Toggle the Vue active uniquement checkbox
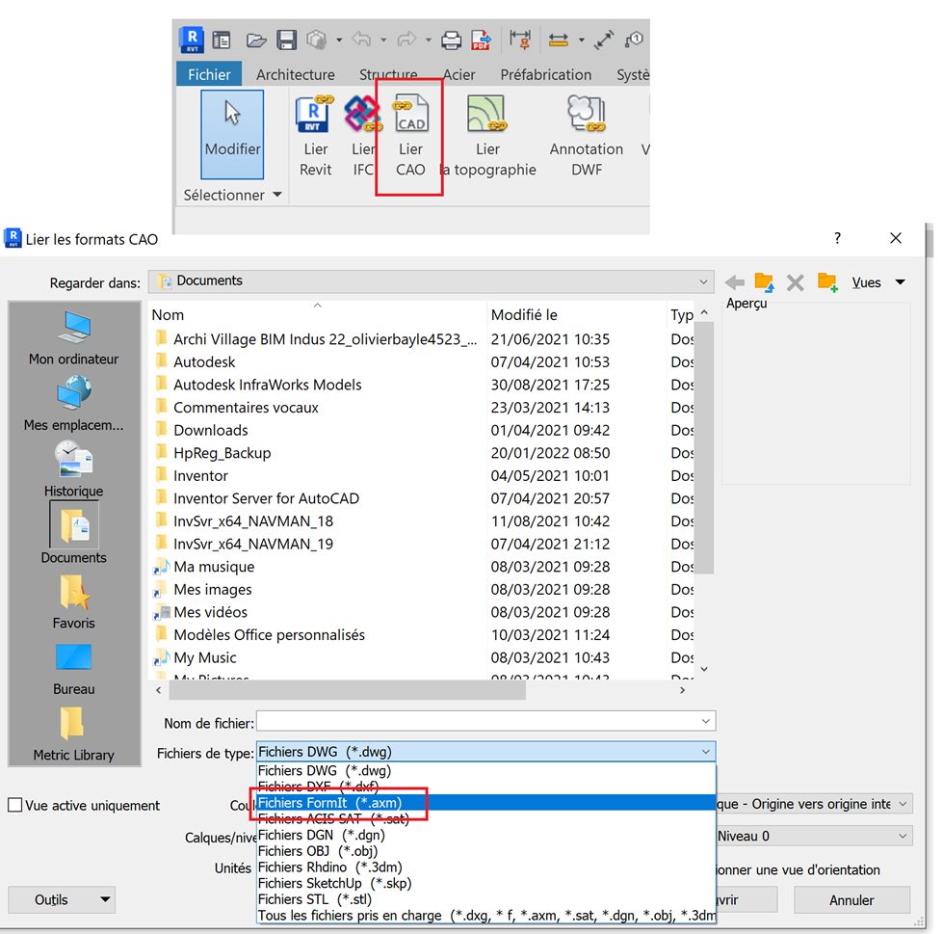 (15, 805)
